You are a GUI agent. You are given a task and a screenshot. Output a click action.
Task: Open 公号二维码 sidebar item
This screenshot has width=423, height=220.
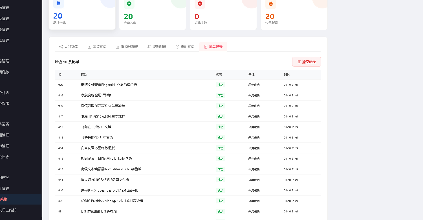[11, 210]
